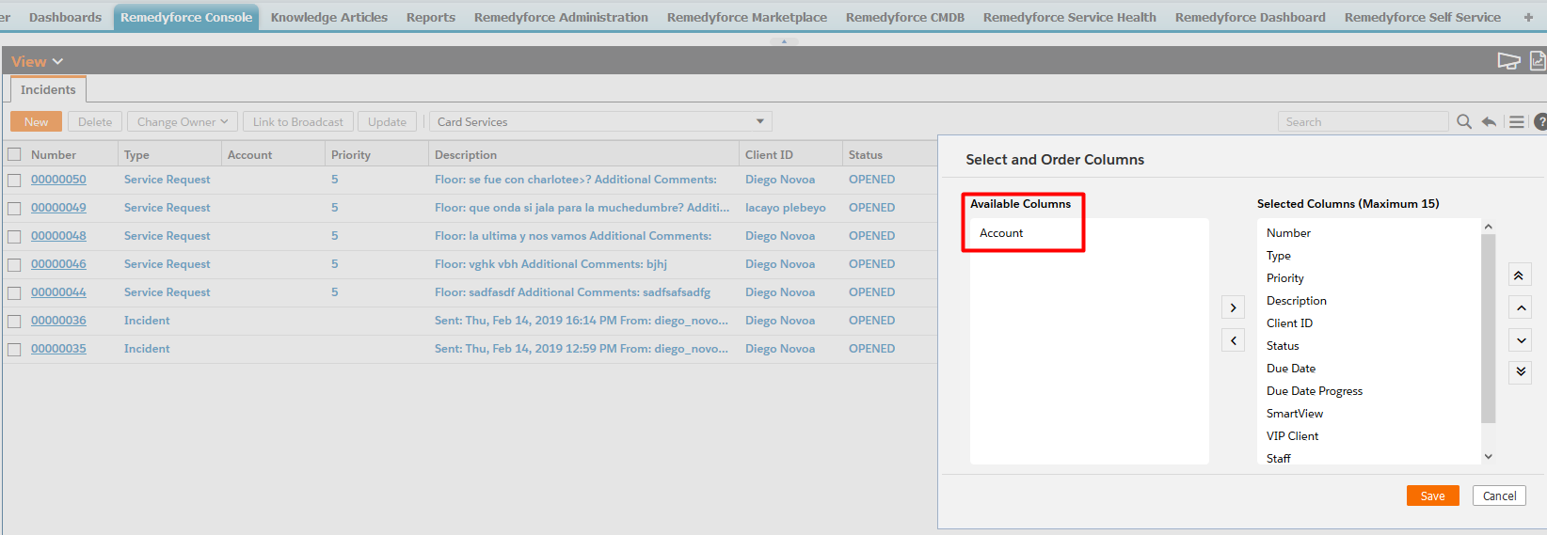Check the box for incident 00000049
This screenshot has height=535, width=1547.
tap(14, 208)
